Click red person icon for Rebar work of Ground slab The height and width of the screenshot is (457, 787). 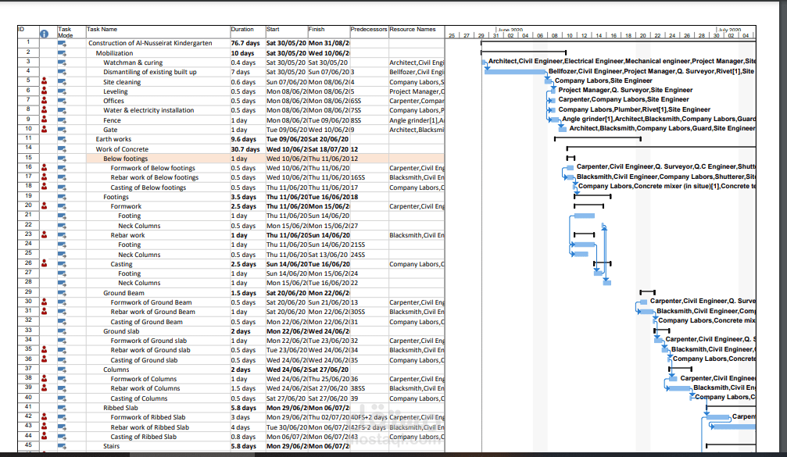click(45, 350)
